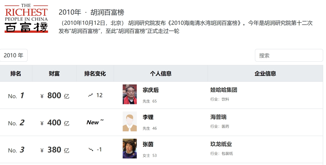Click the name 宗庆后
Viewport: 326px width, 165px height.
tap(151, 90)
